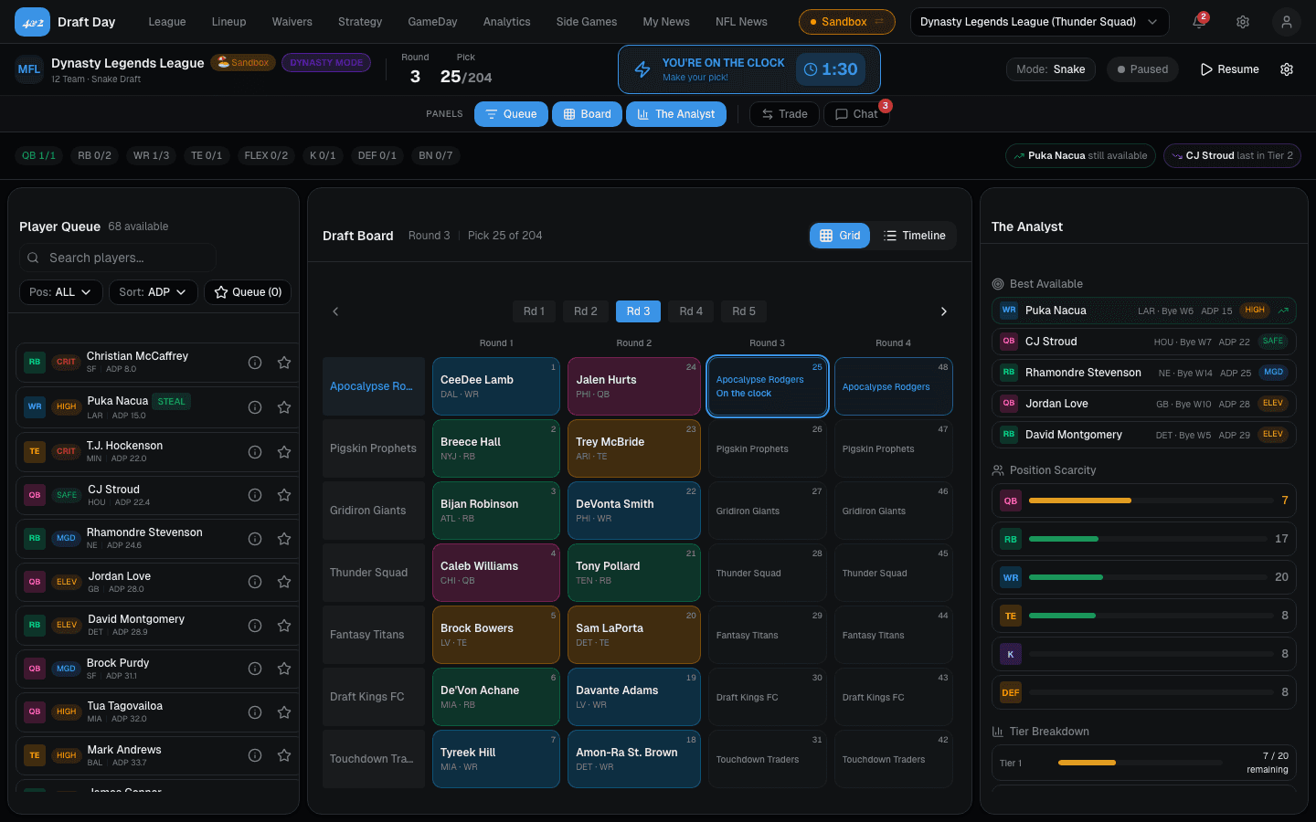This screenshot has height=822, width=1316.
Task: Select the Rd 4 tab
Action: click(691, 311)
